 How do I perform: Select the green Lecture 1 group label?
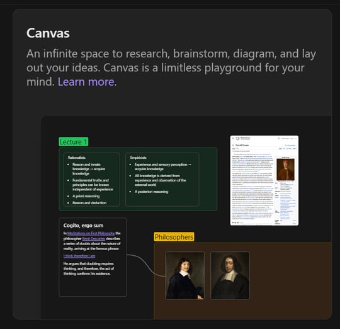(x=74, y=142)
